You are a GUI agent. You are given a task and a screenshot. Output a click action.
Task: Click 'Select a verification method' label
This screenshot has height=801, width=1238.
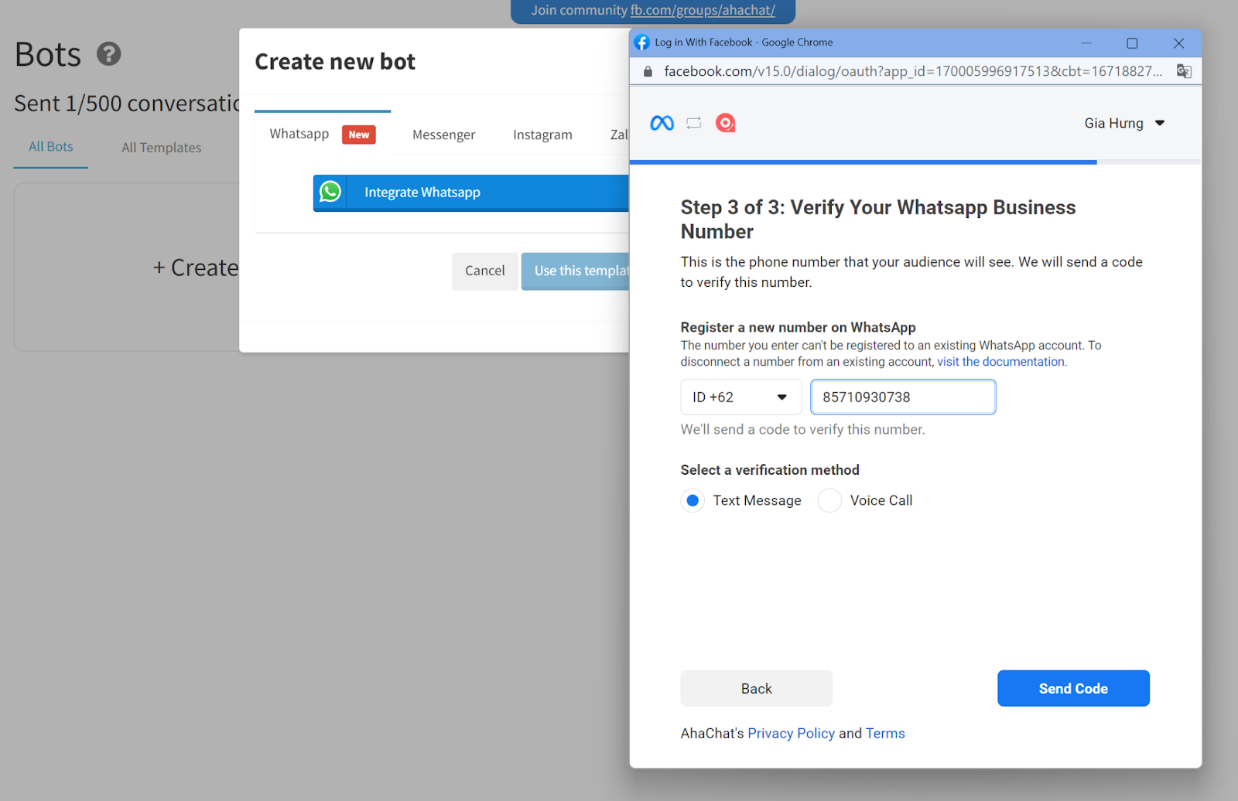click(770, 470)
